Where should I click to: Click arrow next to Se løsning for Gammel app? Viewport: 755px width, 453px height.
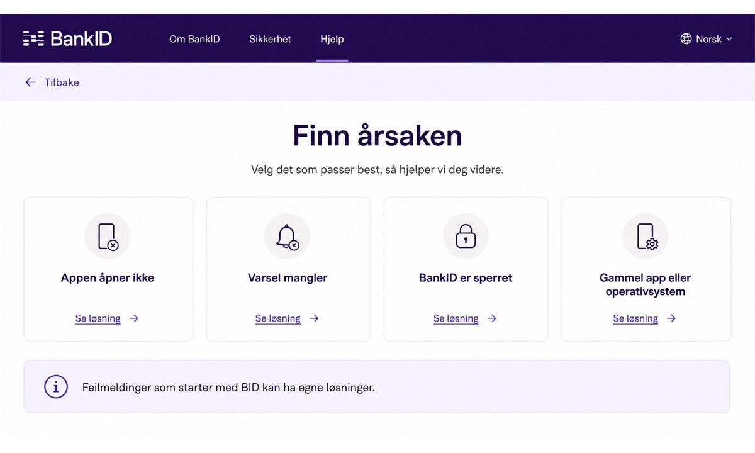[x=671, y=318]
